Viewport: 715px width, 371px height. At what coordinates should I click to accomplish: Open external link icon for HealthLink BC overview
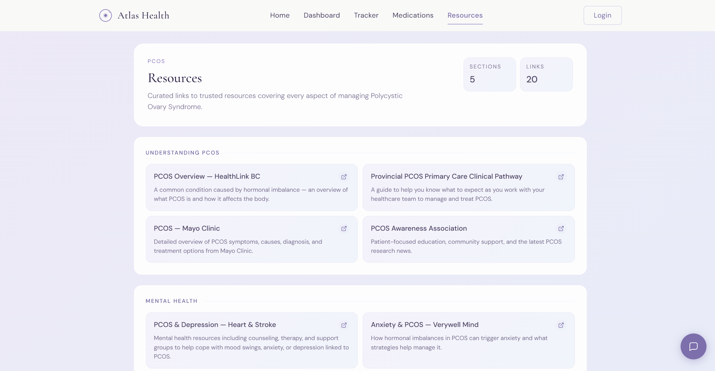344,177
